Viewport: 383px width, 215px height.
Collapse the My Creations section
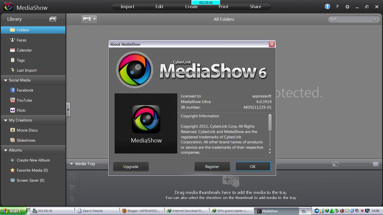[5, 120]
